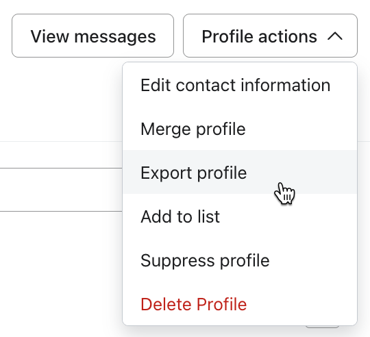Click Export profile menu entry
This screenshot has width=370, height=337.
tap(240, 173)
